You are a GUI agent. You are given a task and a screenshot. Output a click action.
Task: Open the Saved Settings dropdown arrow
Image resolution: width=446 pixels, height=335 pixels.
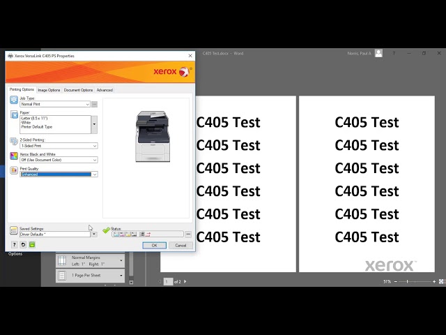[94, 234]
